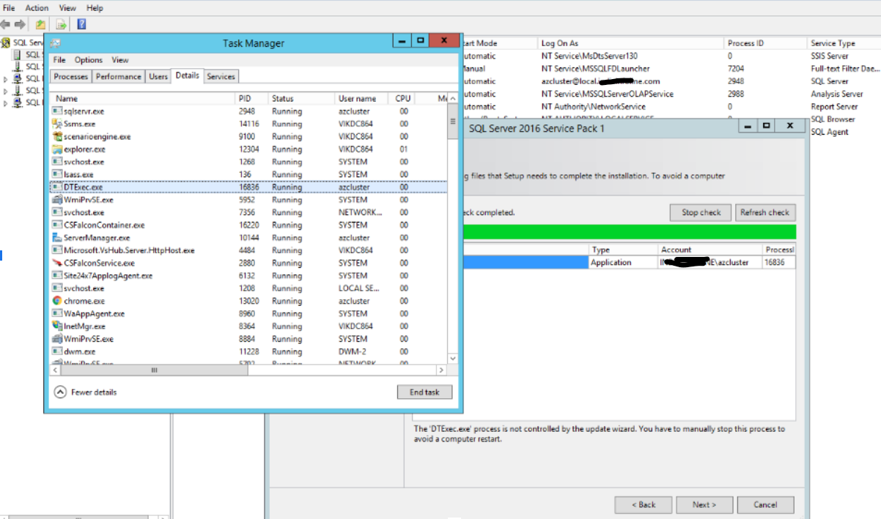Sort processes by the CPU column header
Image resolution: width=881 pixels, height=519 pixels.
pyautogui.click(x=402, y=98)
